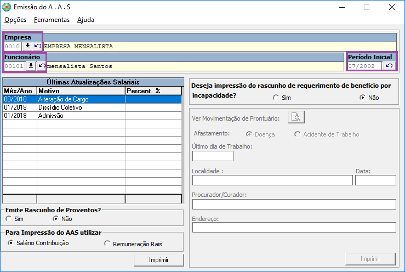Open the Opções menu
This screenshot has width=405, height=272.
(x=15, y=20)
